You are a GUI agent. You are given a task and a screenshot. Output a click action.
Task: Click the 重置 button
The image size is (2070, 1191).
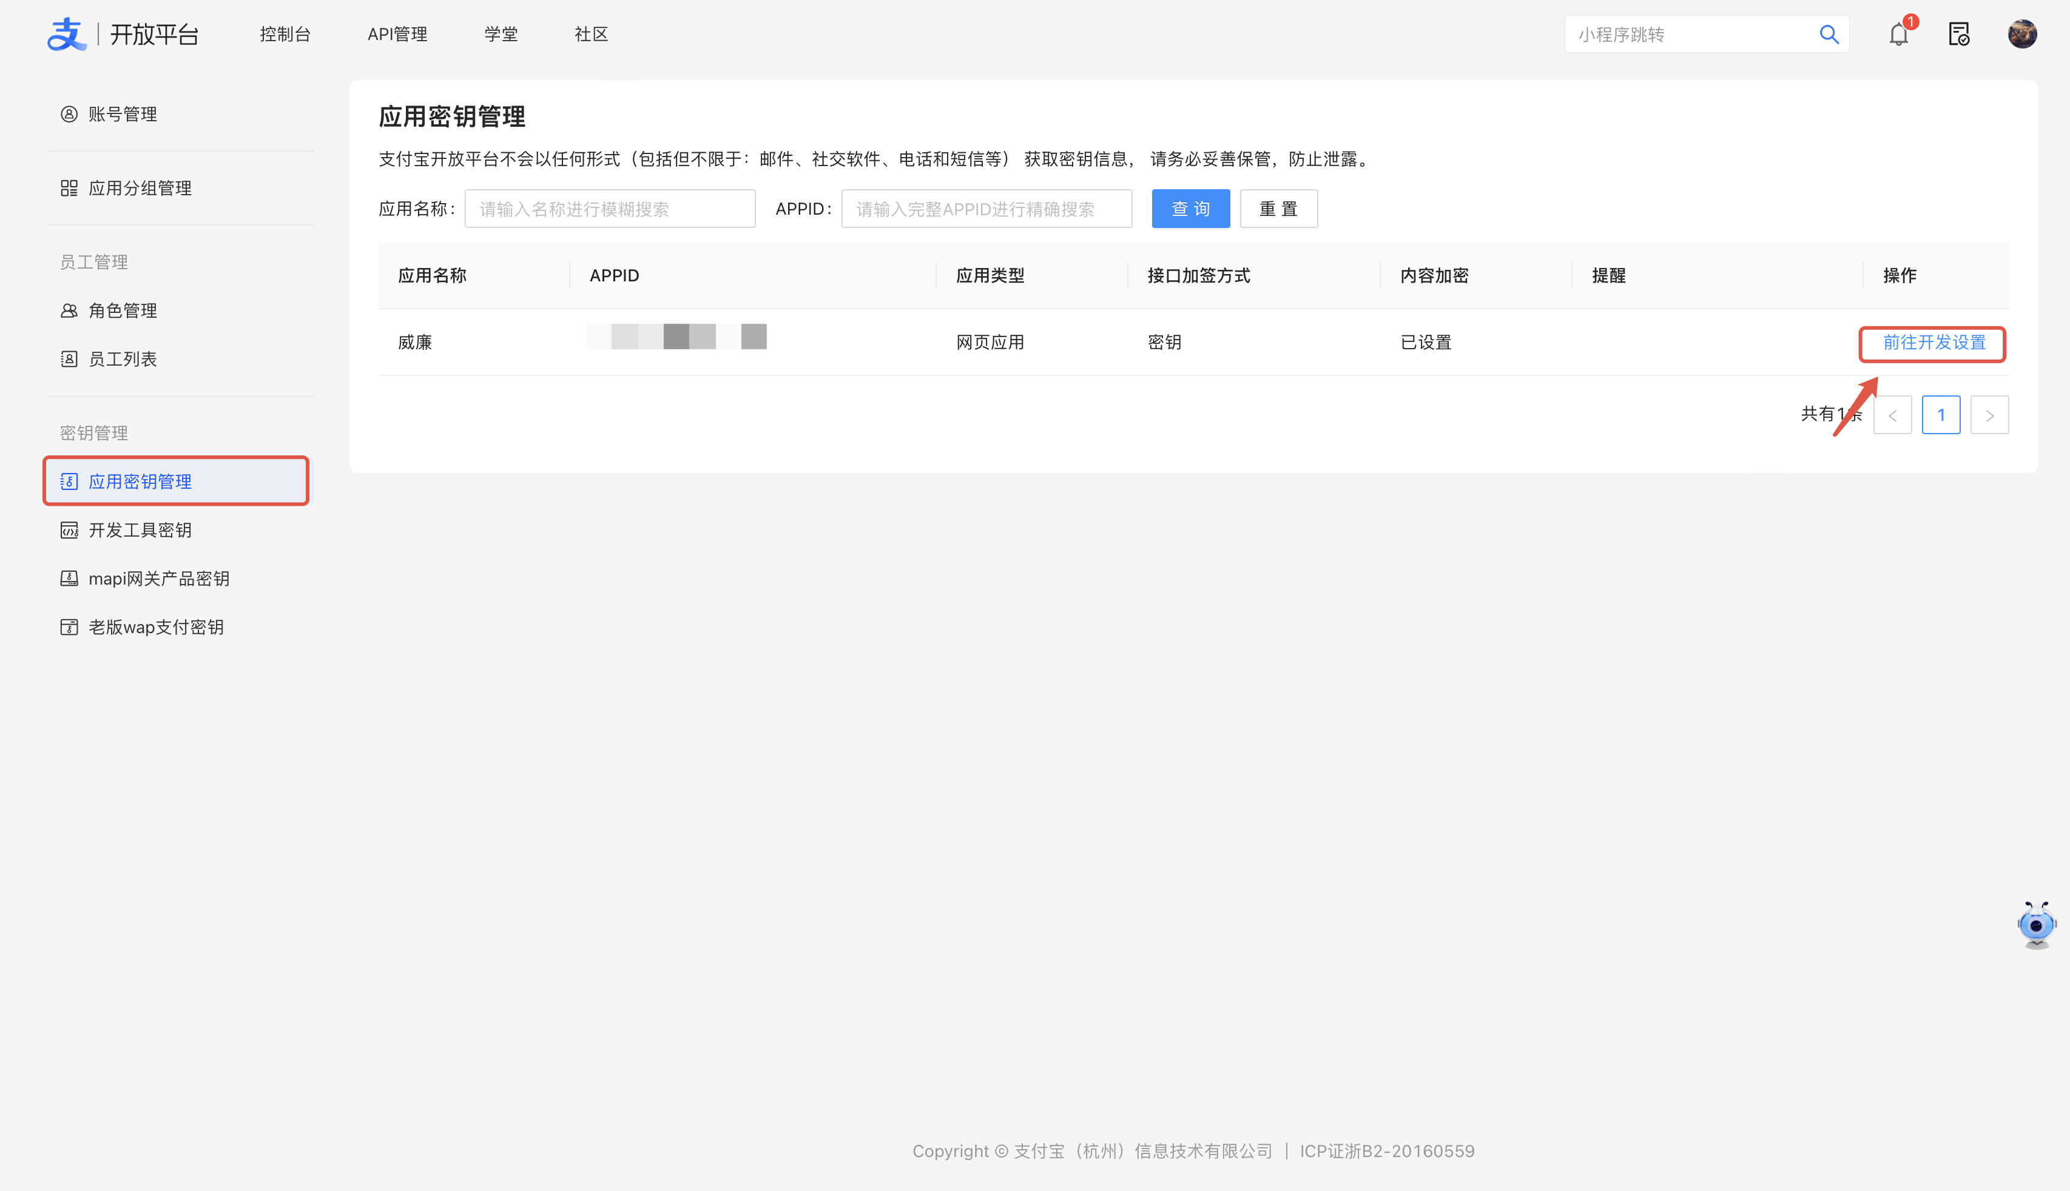click(x=1279, y=209)
